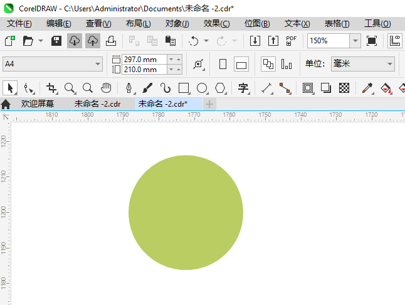Click the Cut icon in the toolbar
The height and width of the screenshot is (305, 405).
(x=134, y=41)
